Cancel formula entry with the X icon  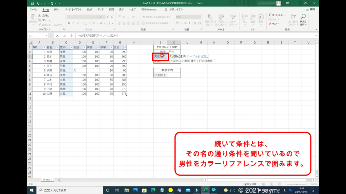click(57, 36)
